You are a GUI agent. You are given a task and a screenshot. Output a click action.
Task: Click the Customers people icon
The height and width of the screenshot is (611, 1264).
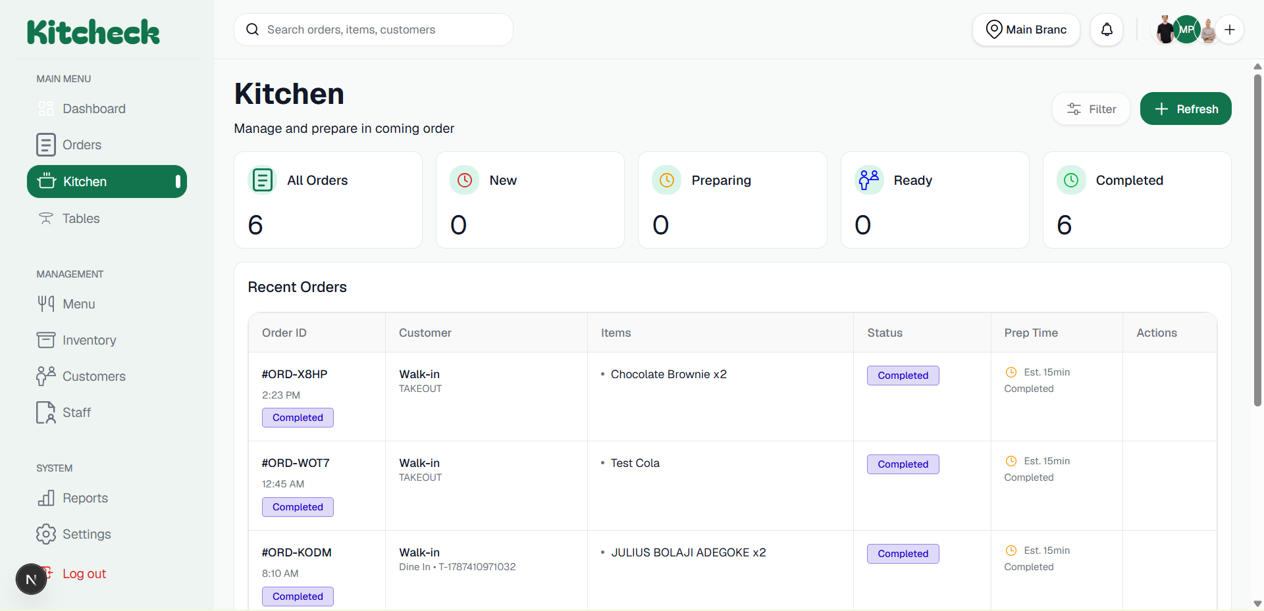coord(46,376)
